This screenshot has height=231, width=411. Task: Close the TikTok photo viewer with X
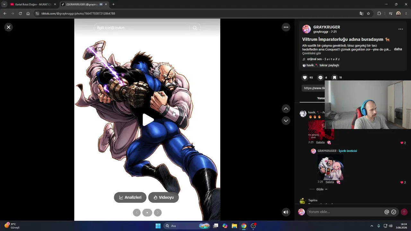9,27
